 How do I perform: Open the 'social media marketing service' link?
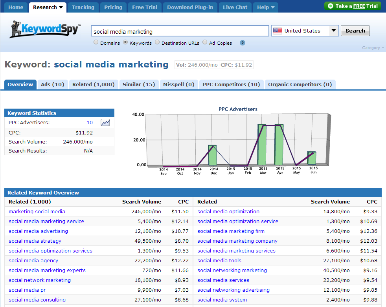46,221
